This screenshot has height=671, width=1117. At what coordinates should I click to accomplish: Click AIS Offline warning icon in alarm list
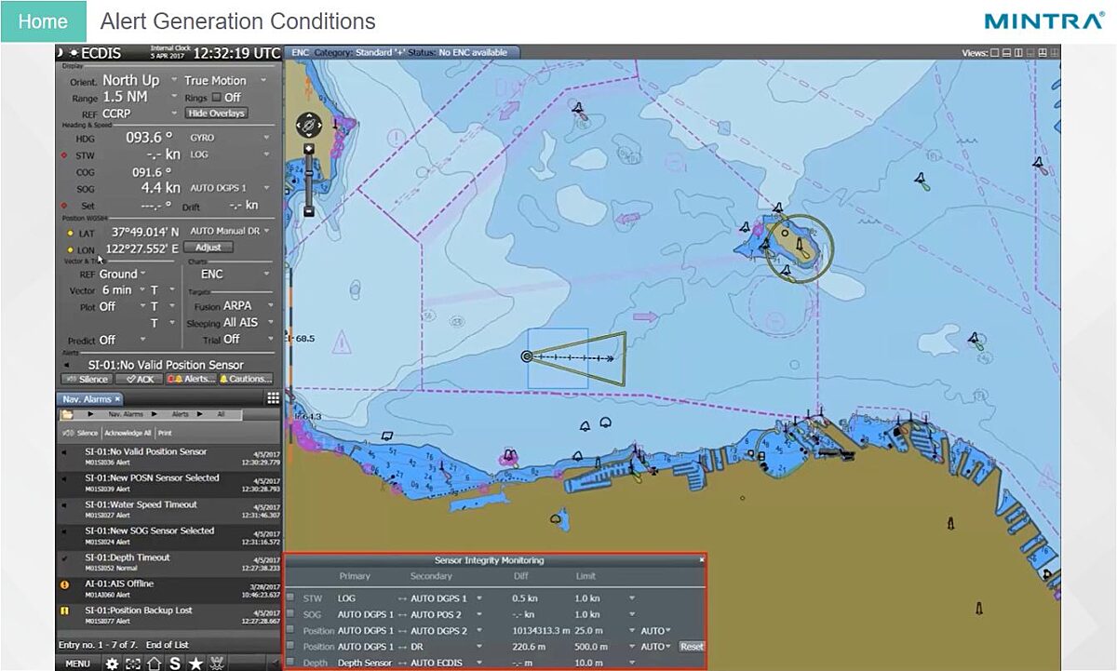64,584
